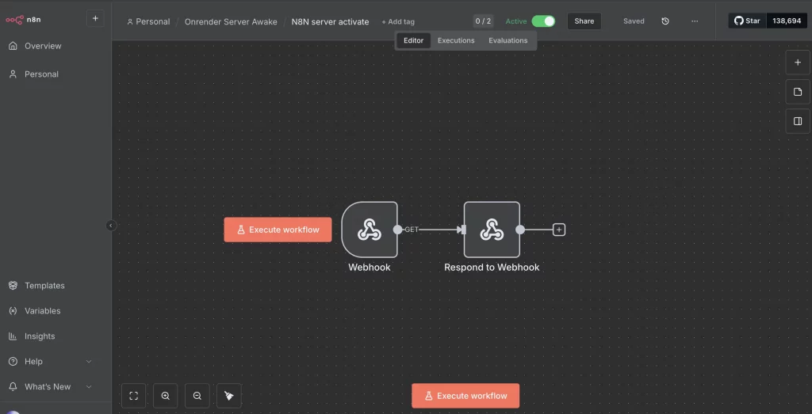The height and width of the screenshot is (414, 812).
Task: Click Add tag
Action: point(398,21)
